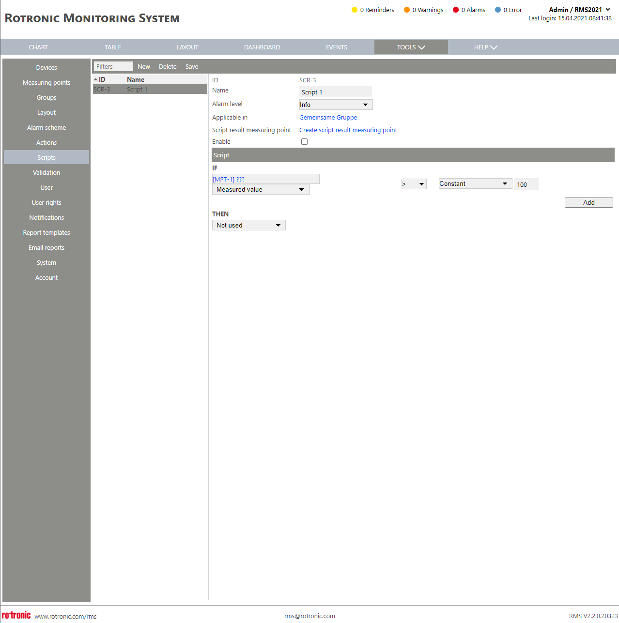Open the Constant type dropdown
This screenshot has height=623, width=619.
pyautogui.click(x=475, y=183)
